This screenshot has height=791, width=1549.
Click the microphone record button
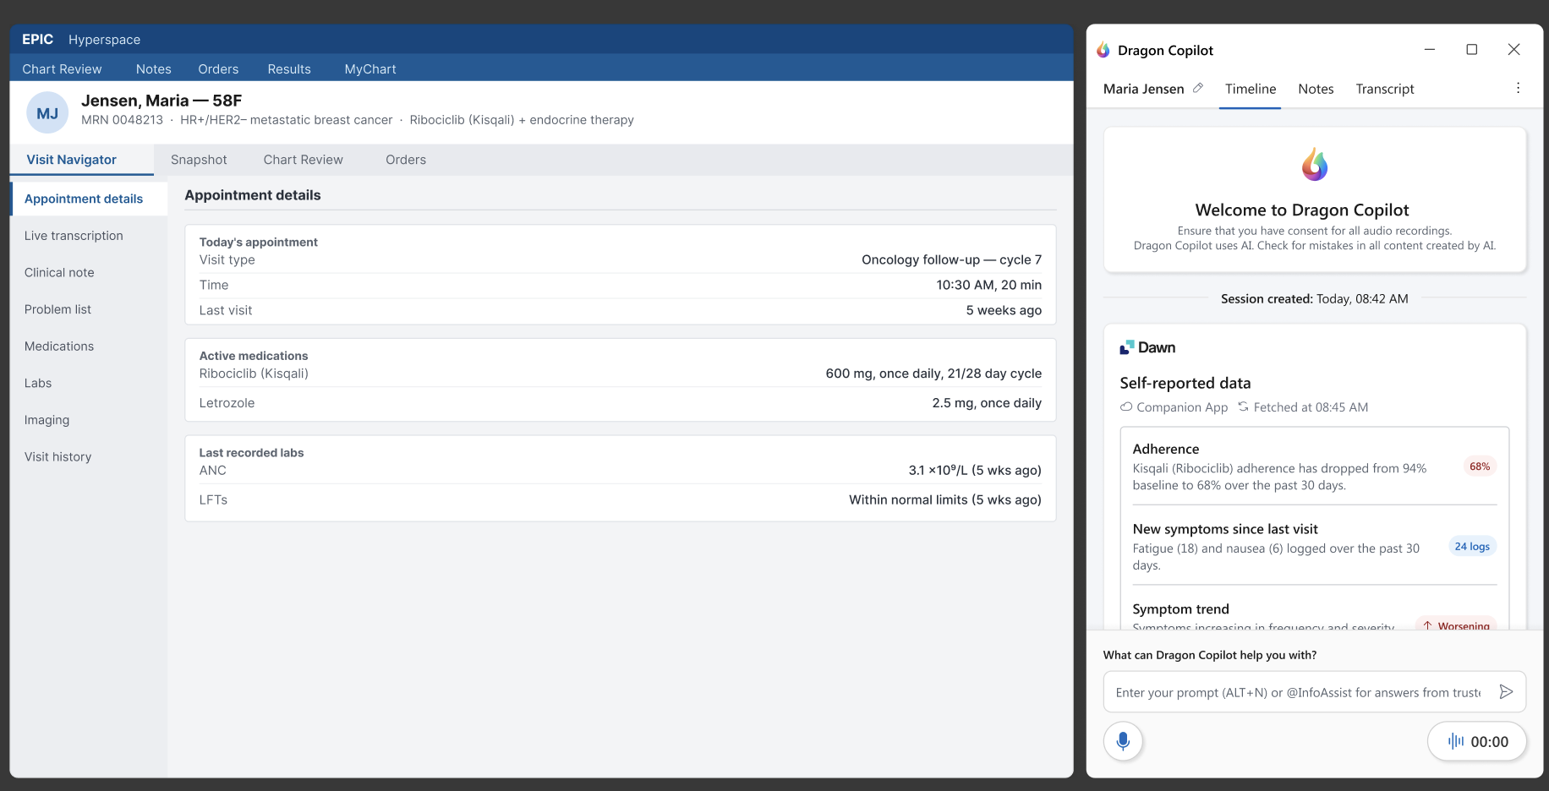[x=1123, y=741]
